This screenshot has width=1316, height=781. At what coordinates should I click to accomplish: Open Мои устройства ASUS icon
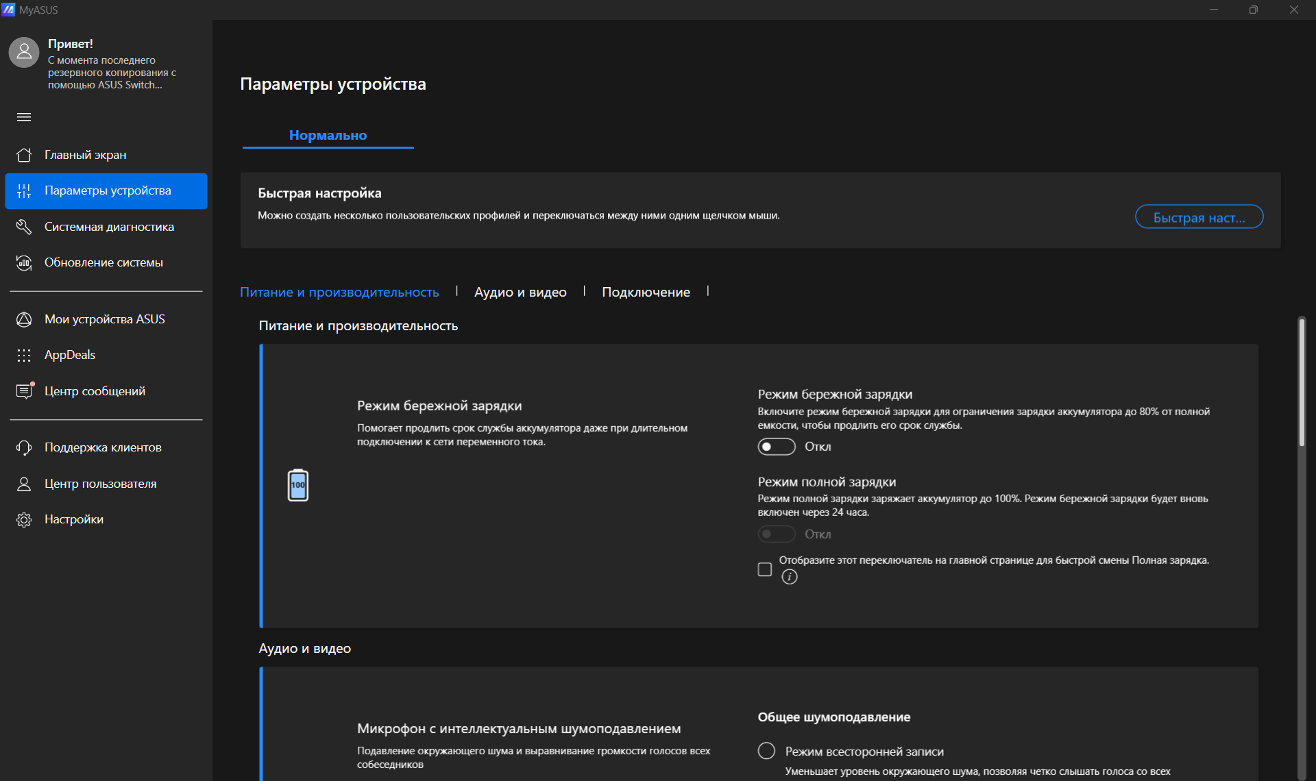pyautogui.click(x=24, y=319)
